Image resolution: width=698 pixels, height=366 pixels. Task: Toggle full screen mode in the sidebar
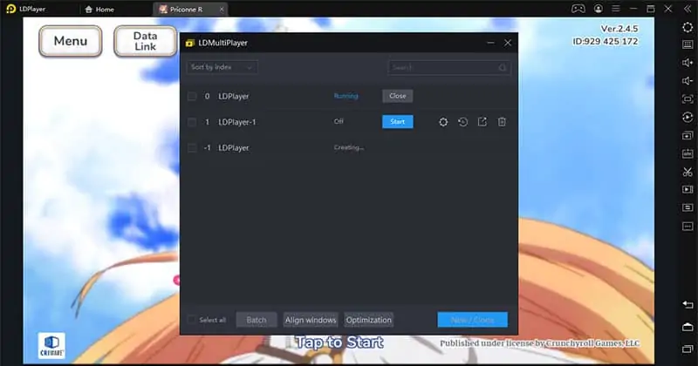coord(688,98)
